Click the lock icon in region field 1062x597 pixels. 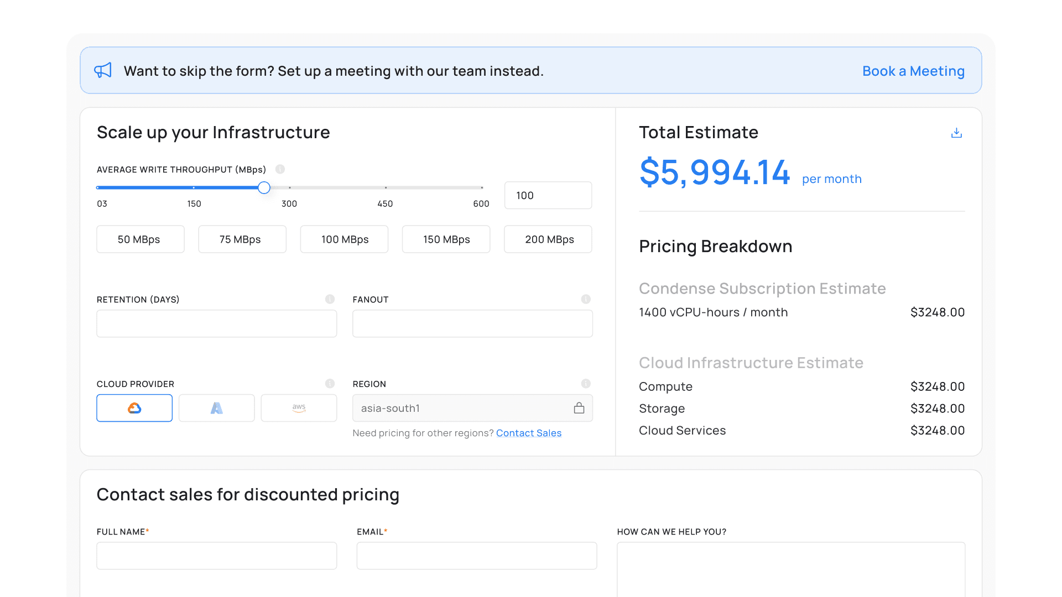579,408
